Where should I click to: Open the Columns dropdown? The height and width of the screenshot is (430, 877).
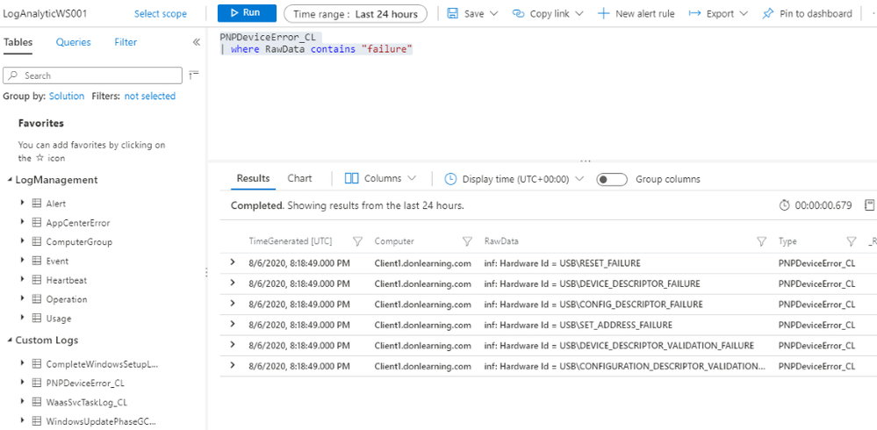[380, 179]
